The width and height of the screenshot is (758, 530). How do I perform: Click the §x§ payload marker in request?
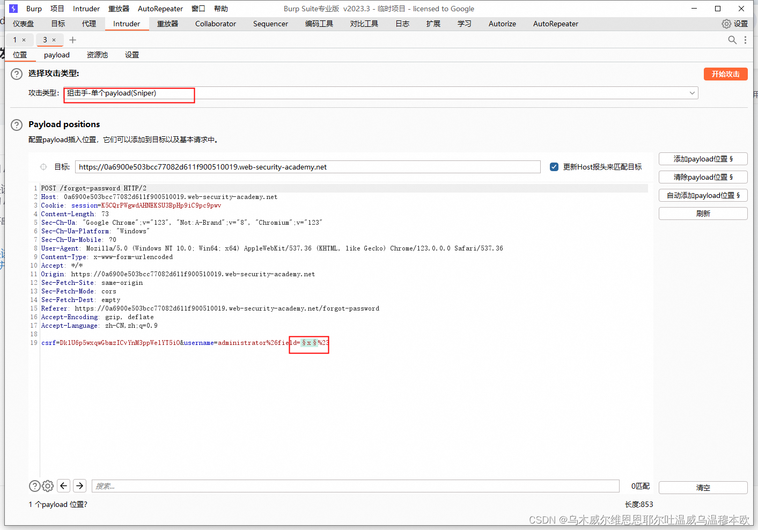(310, 343)
